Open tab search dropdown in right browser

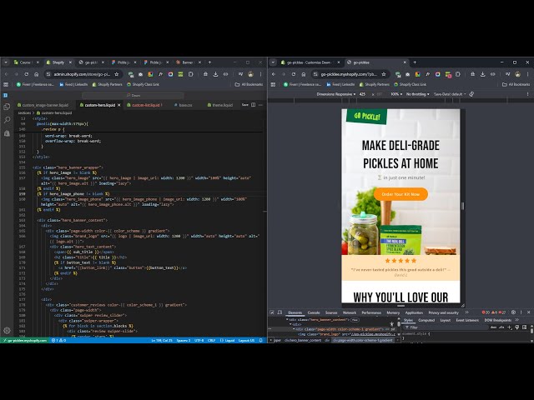click(x=273, y=62)
